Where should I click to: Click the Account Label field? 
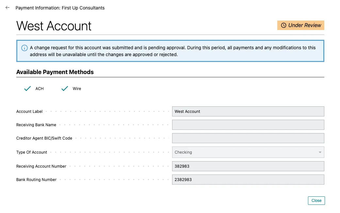click(248, 112)
